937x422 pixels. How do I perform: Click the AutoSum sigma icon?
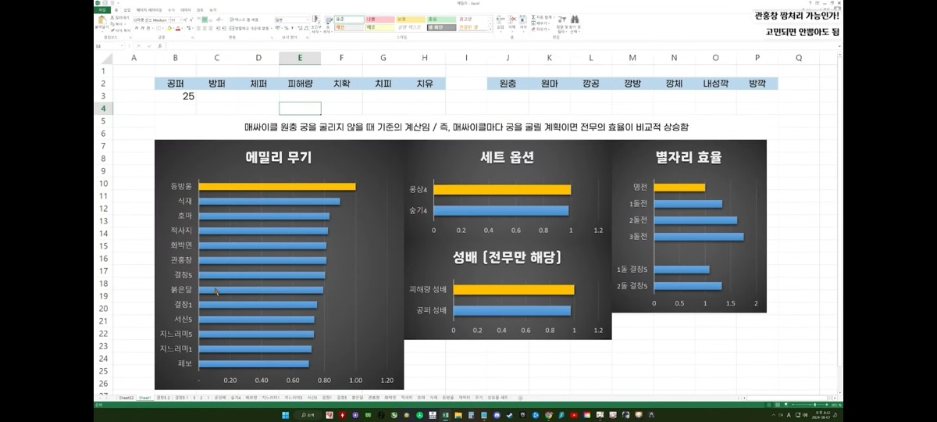(x=535, y=16)
